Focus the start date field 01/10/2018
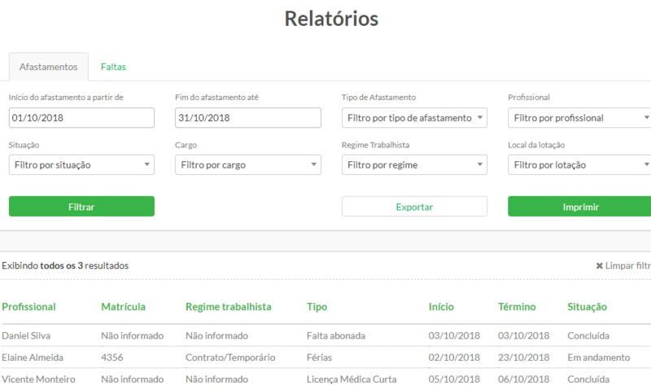Viewport: 651px width, 390px height. click(x=81, y=118)
